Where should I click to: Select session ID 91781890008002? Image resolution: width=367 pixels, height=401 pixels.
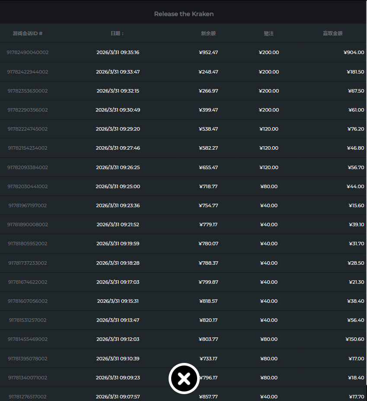point(28,225)
